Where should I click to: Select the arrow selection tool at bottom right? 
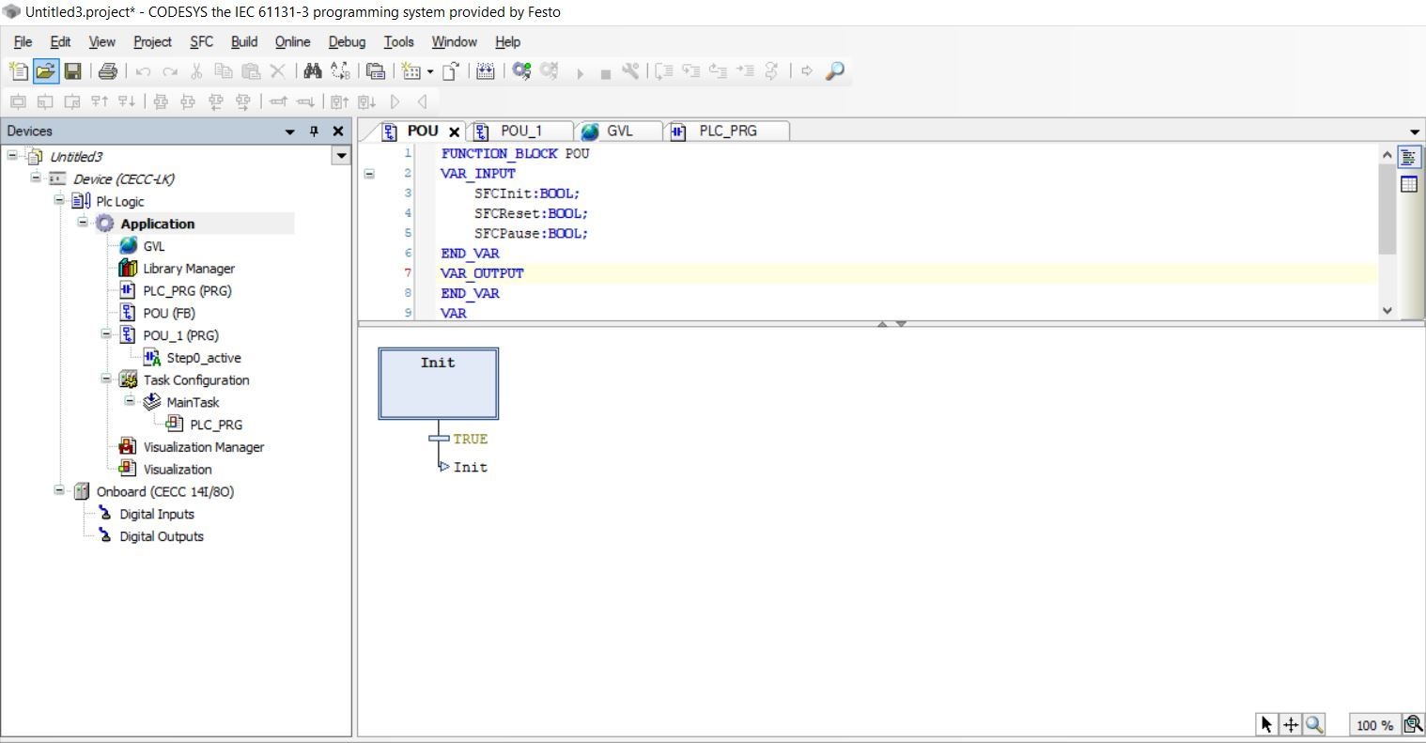tap(1266, 724)
